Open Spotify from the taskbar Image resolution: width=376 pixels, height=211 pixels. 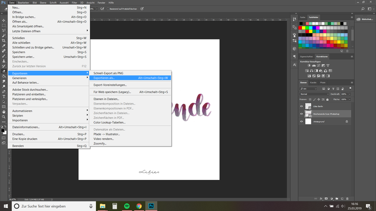tap(127, 206)
